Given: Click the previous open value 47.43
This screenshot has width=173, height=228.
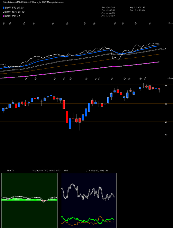Looking at the screenshot, I should pos(112,8).
